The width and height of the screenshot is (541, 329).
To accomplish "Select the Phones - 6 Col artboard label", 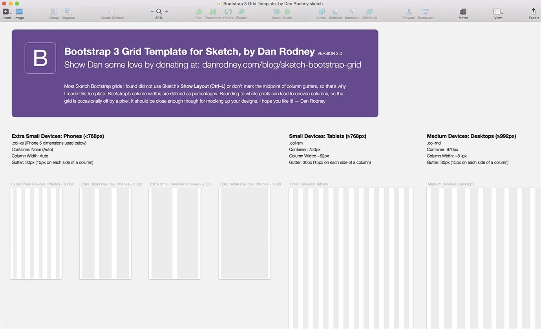I will pyautogui.click(x=42, y=184).
